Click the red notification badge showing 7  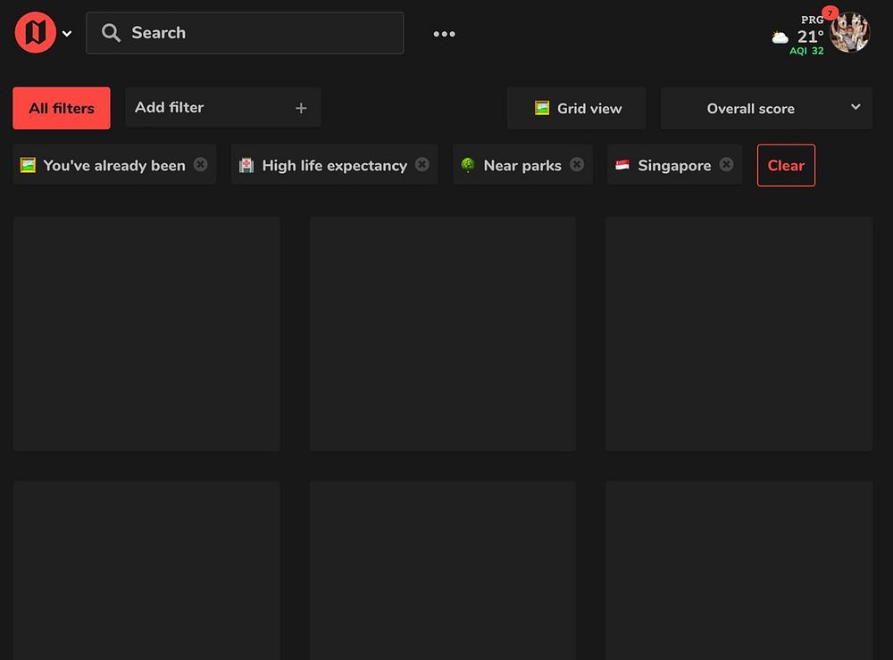[x=830, y=13]
